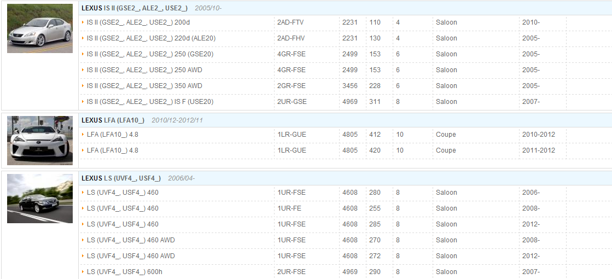Click engine code 2AD-FTV
The image size is (612, 279).
point(290,22)
